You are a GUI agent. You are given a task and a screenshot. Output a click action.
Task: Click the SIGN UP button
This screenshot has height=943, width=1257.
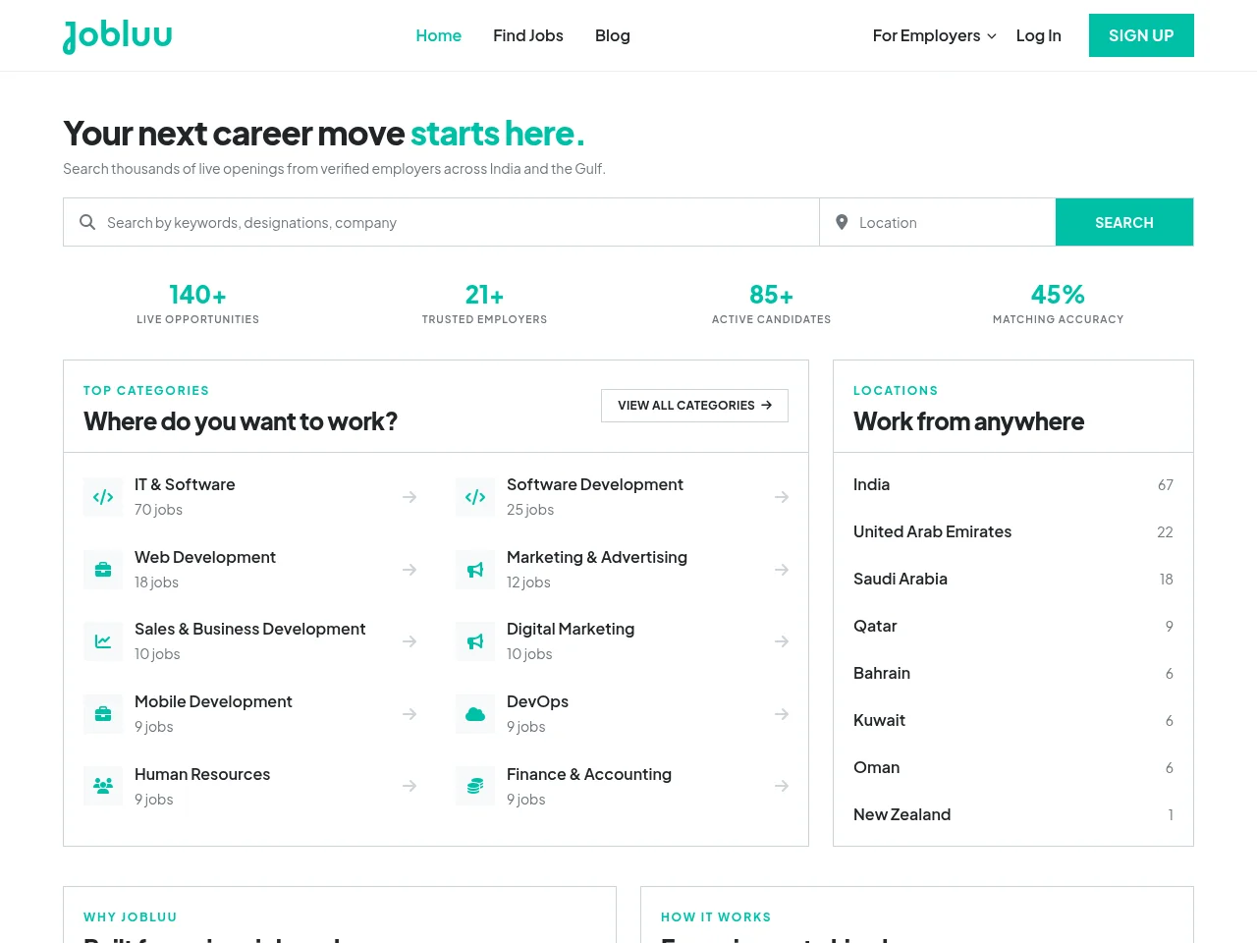click(1141, 35)
